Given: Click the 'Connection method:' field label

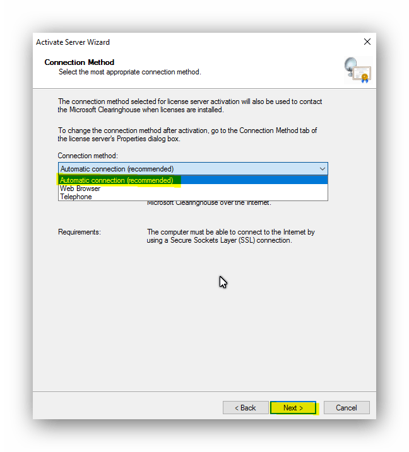Looking at the screenshot, I should (x=88, y=156).
